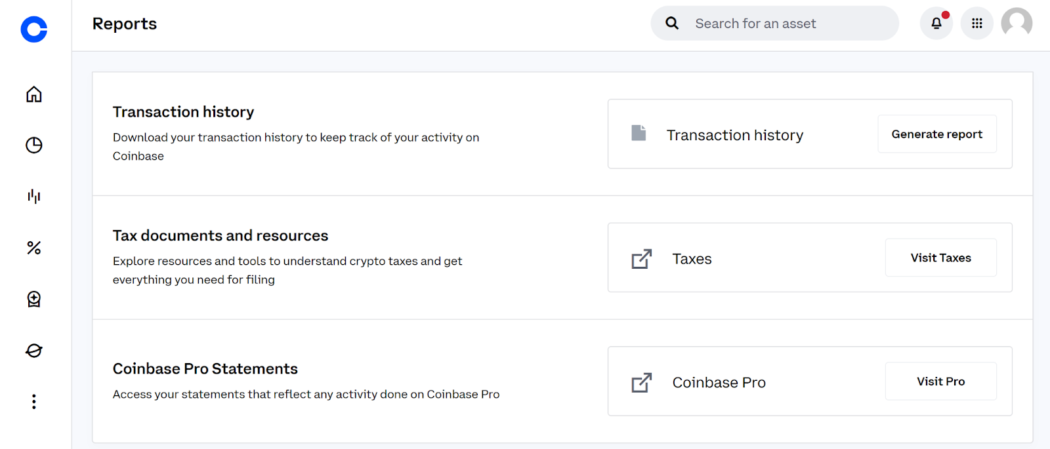Click Generate report button

(937, 134)
